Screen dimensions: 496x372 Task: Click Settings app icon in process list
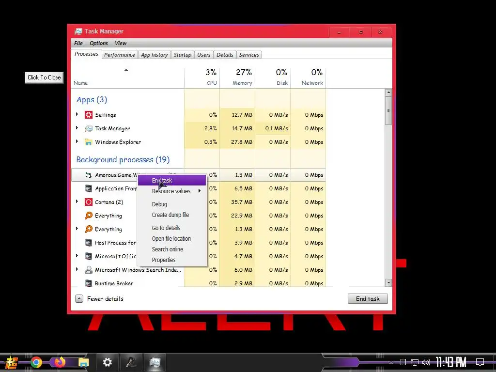click(89, 115)
